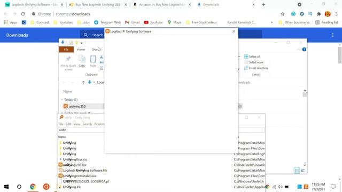Select unifying250.exe in Everything results
This screenshot has height=192, width=342.
pyautogui.click(x=75, y=165)
